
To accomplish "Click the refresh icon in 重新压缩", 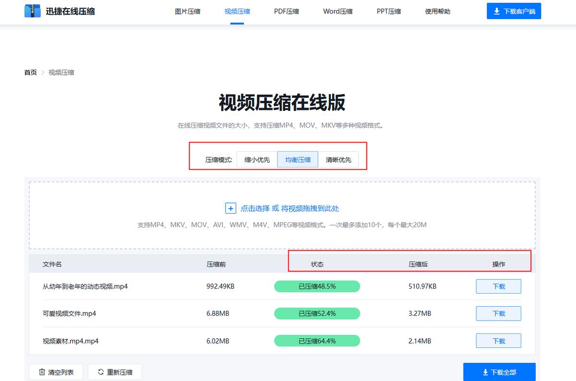I will (101, 372).
